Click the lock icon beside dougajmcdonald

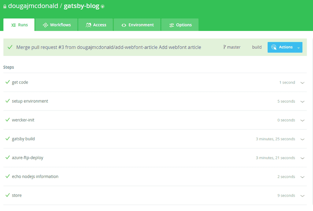[5, 6]
